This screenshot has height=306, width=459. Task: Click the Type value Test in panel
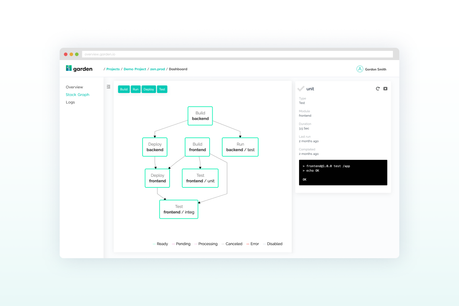(x=302, y=103)
